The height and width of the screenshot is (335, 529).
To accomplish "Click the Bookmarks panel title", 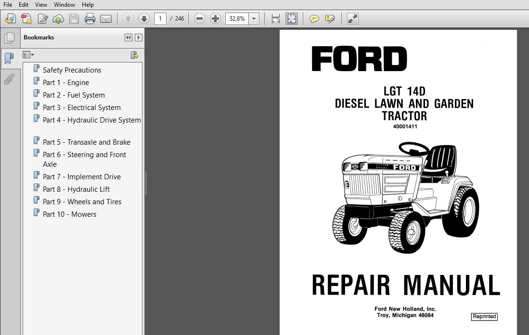I will 39,37.
